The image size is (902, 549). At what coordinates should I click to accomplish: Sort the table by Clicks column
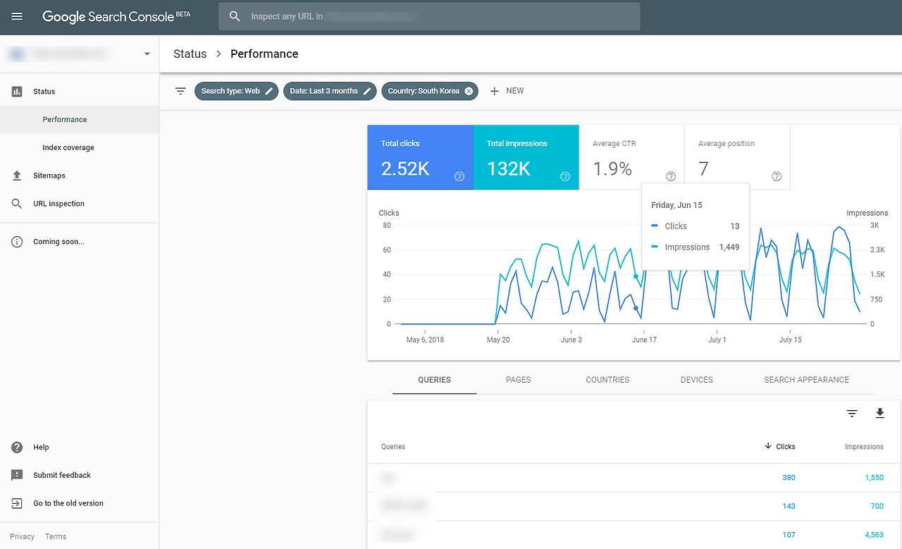pyautogui.click(x=780, y=447)
